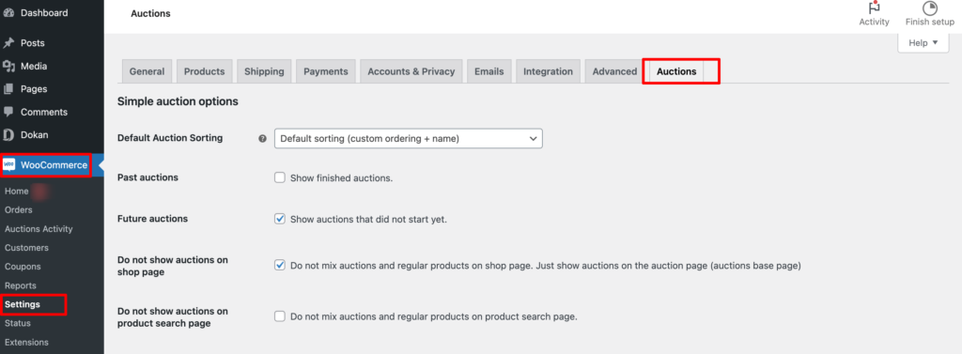Viewport: 962px width, 354px height.
Task: Click help icon beside Default Auction Sorting
Action: (x=263, y=139)
